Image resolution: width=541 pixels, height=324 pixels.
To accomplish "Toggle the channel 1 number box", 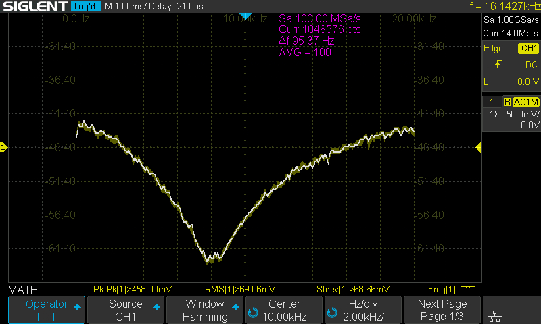I will 492,102.
